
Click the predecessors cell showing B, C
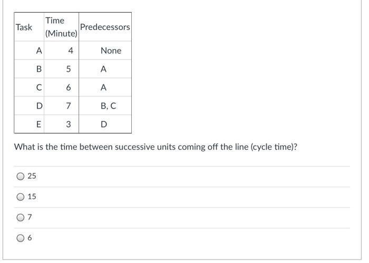[x=105, y=106]
